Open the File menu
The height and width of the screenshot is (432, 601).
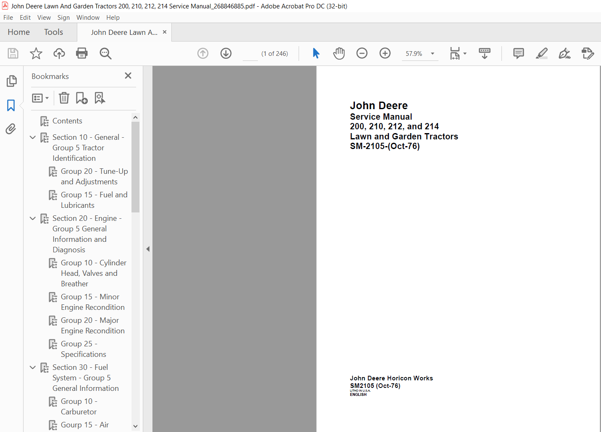8,18
